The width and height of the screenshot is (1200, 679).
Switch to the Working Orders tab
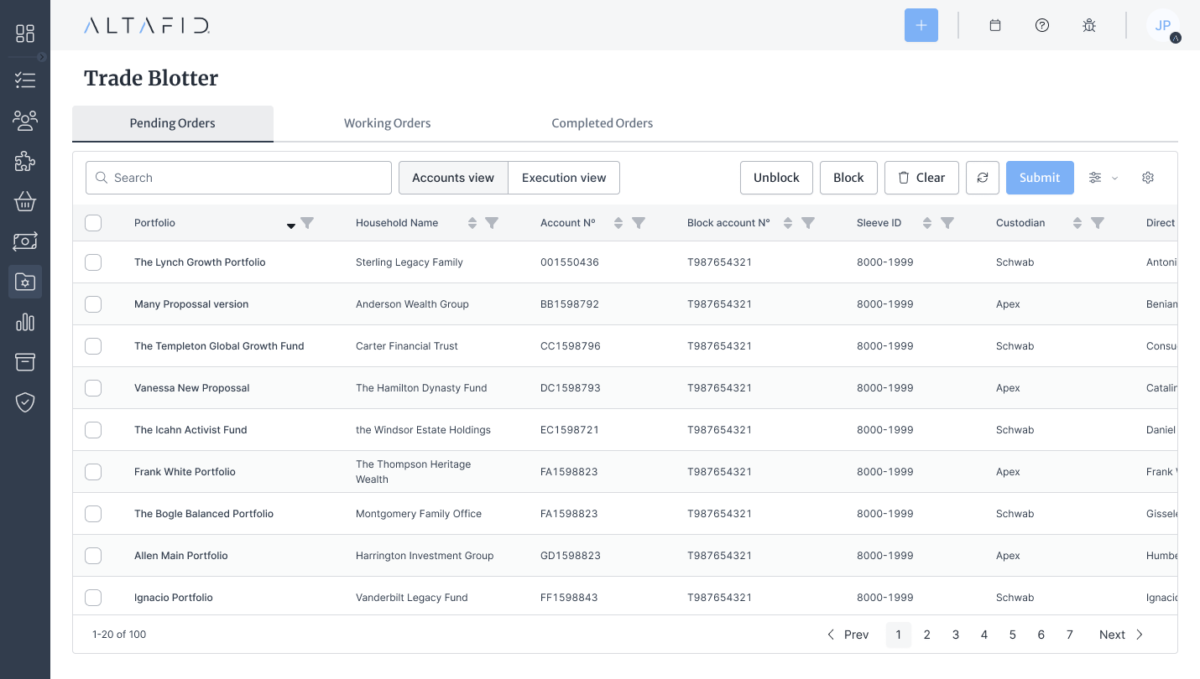[x=387, y=123]
